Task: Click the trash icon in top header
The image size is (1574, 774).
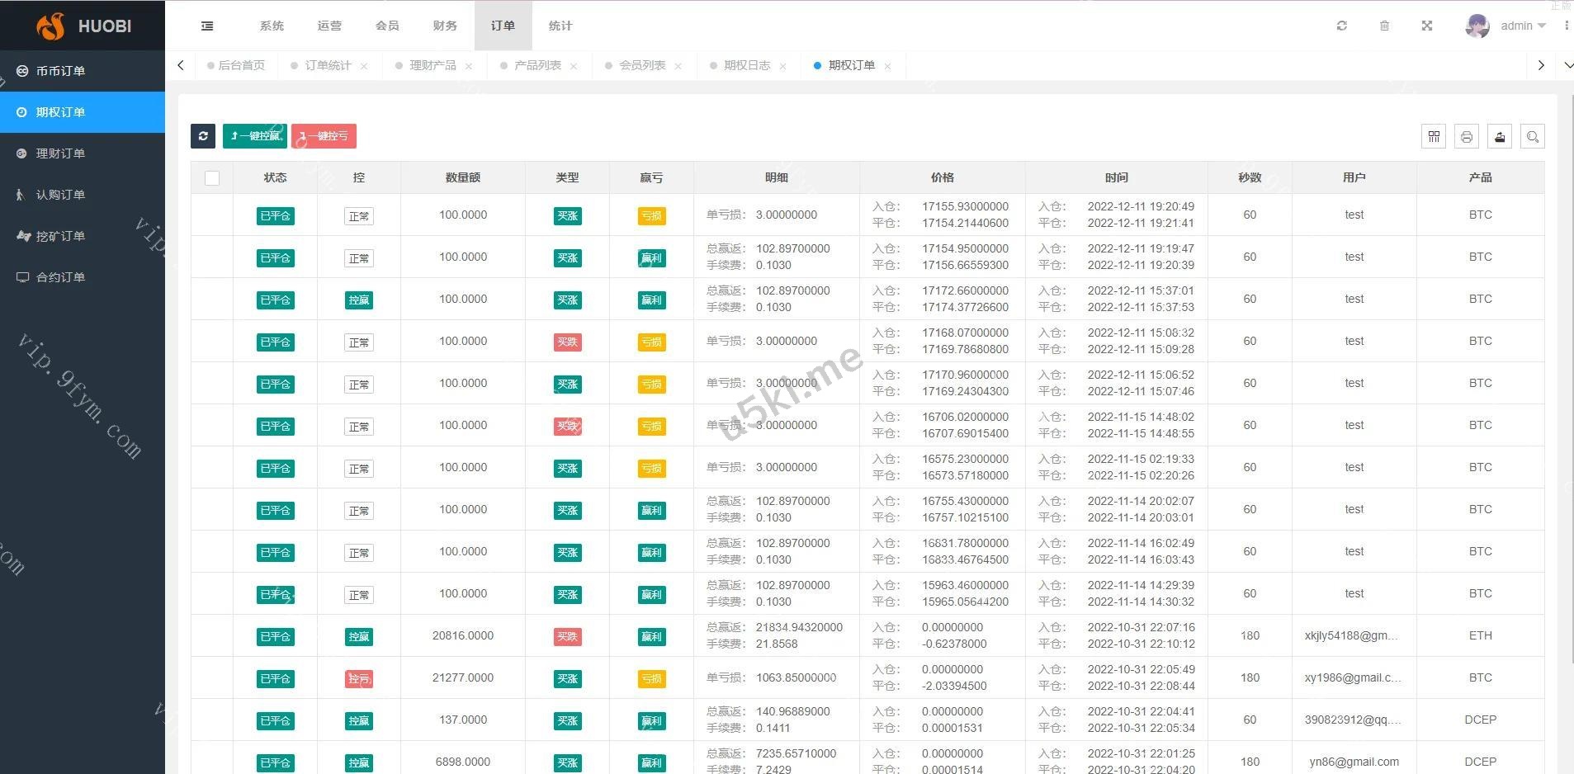Action: pyautogui.click(x=1384, y=26)
